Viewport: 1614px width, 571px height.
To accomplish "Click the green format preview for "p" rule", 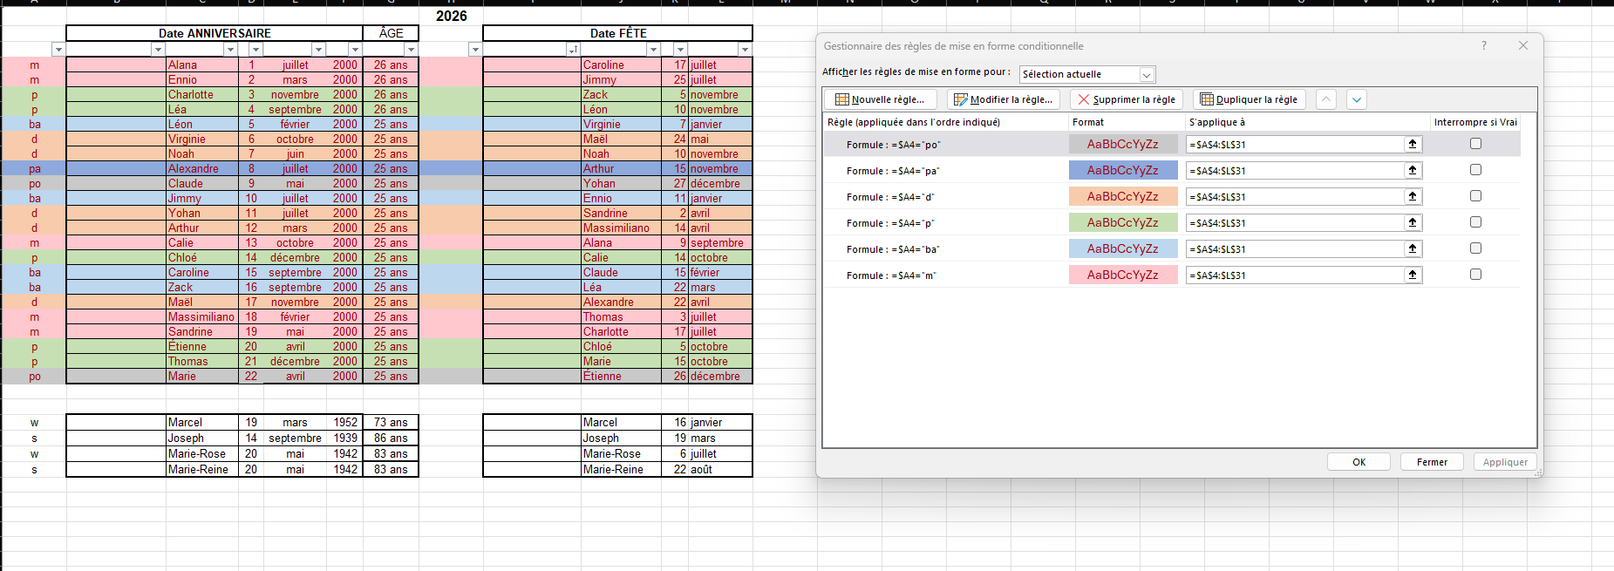I will pos(1122,223).
